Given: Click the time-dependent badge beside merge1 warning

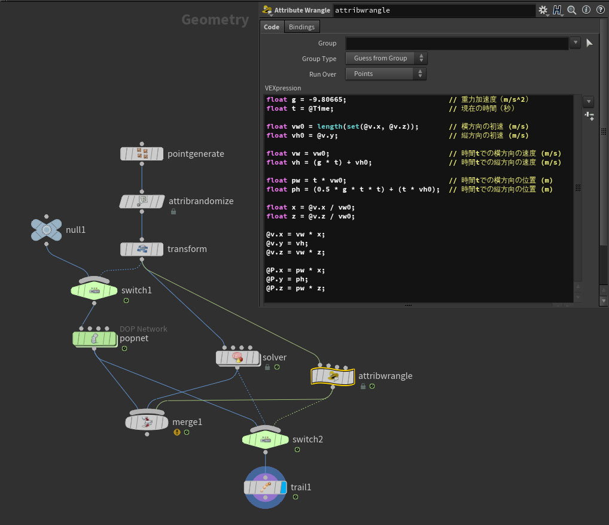Looking at the screenshot, I should click(x=187, y=432).
